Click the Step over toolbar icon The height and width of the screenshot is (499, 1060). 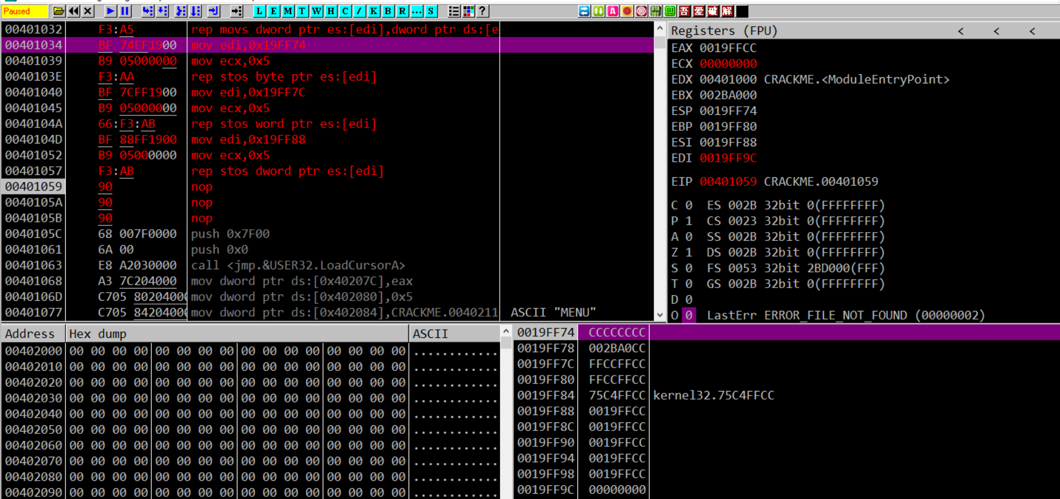pos(163,11)
